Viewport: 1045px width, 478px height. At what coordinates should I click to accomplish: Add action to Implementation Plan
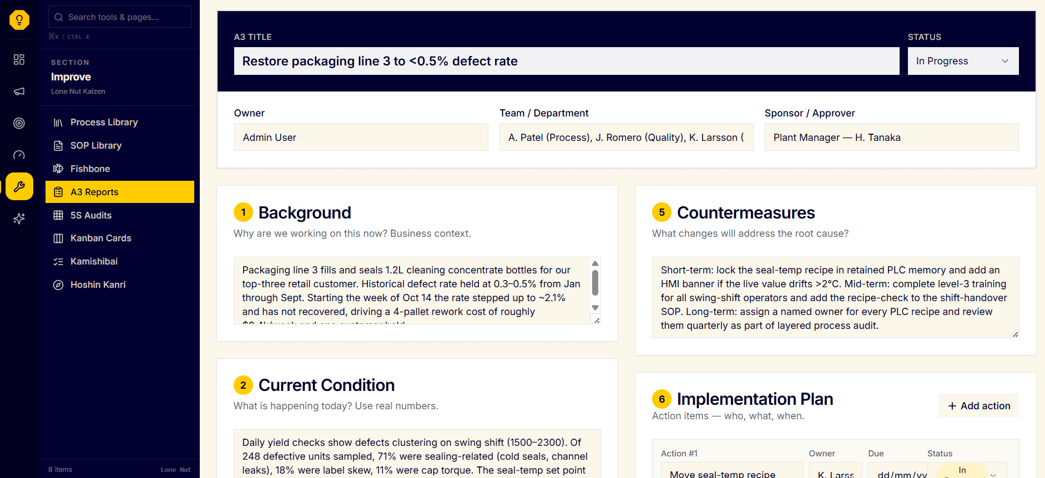point(978,406)
